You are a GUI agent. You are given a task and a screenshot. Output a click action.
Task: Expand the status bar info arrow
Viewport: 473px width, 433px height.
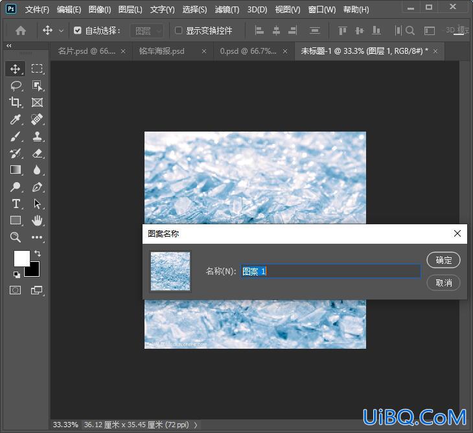pyautogui.click(x=196, y=425)
